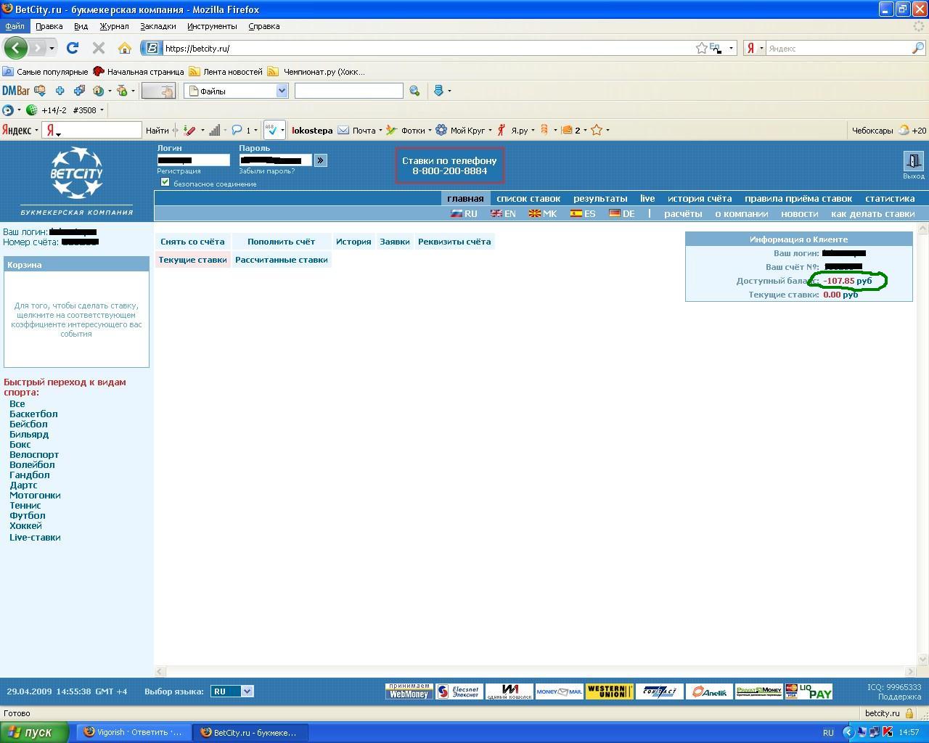Open the address bar history dropdown arrow

[x=731, y=48]
